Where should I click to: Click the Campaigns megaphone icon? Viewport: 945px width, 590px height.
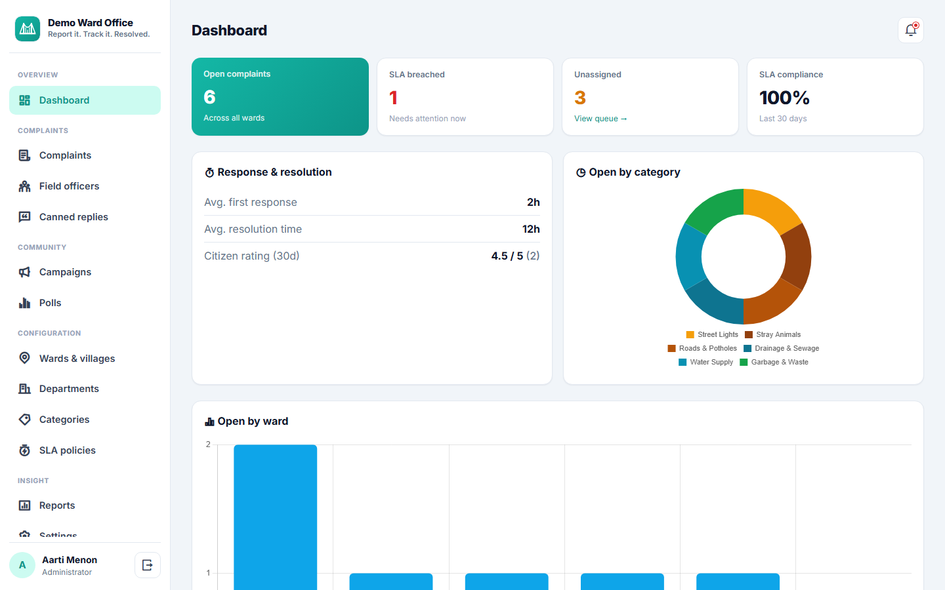click(25, 272)
